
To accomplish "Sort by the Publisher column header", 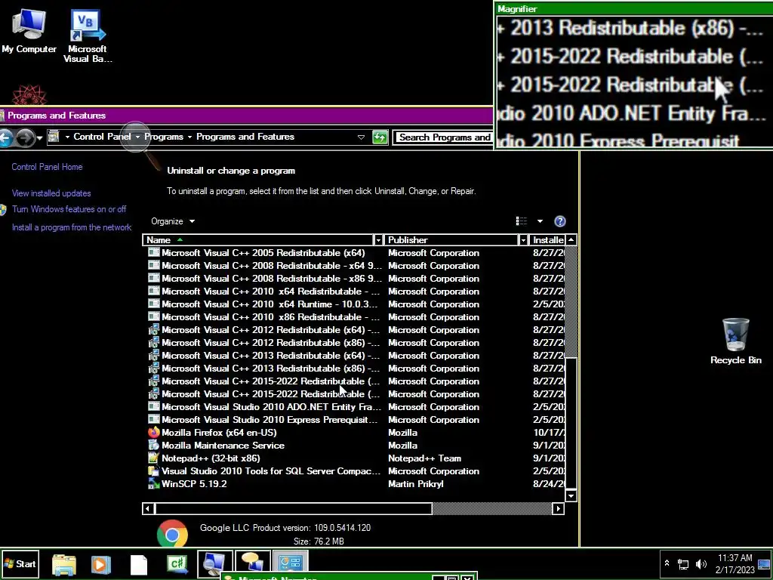I will [x=451, y=240].
